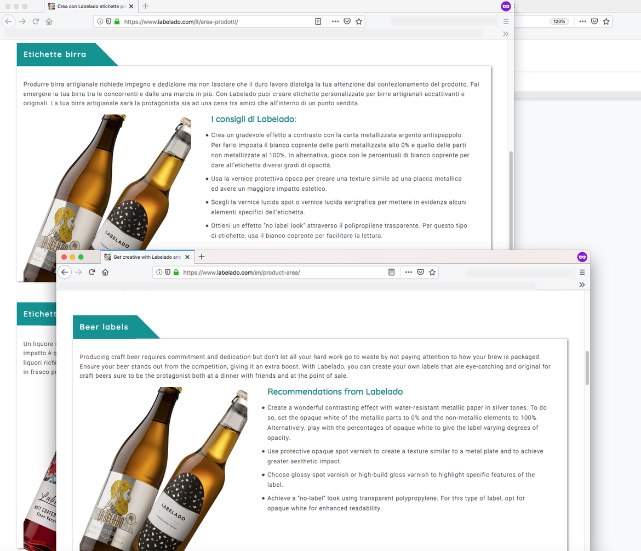641x551 pixels.
Task: Open hamburger menu in the English window
Action: tap(582, 272)
